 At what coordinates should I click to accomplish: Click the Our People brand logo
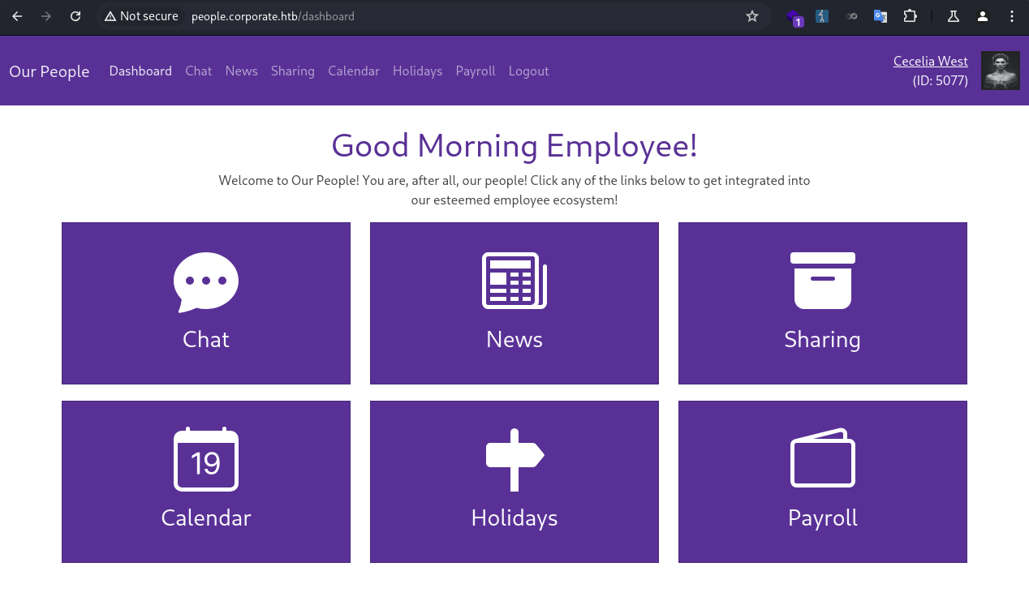(50, 71)
